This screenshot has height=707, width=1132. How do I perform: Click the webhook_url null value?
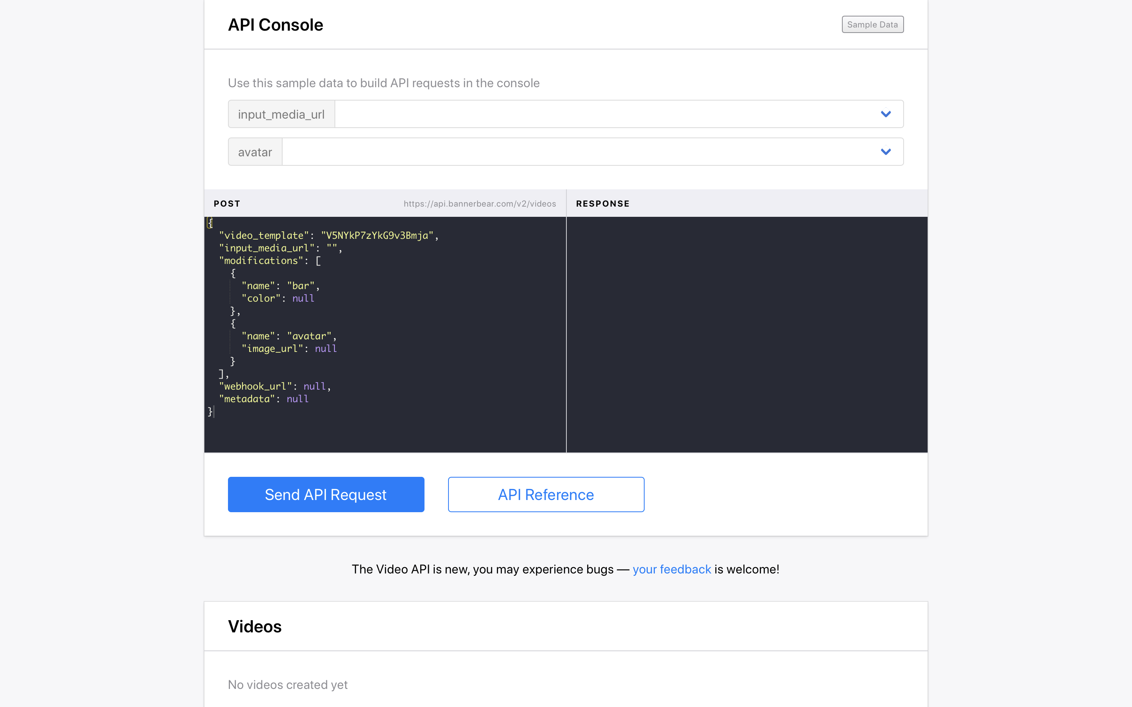click(314, 386)
